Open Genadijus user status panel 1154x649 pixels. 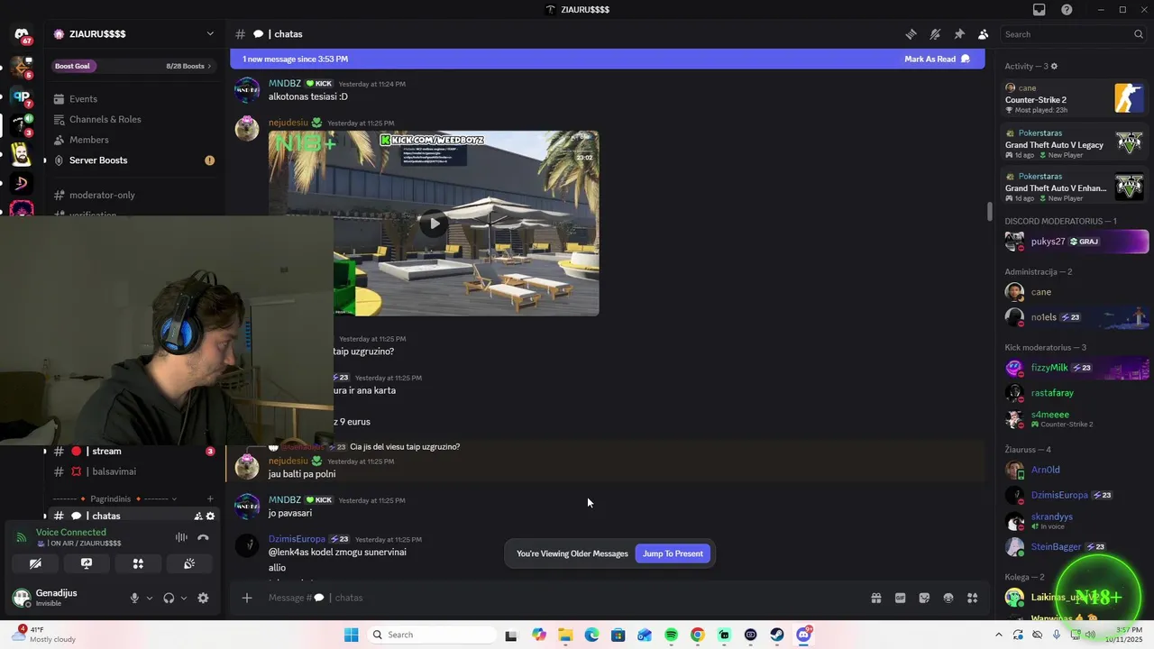click(x=68, y=598)
